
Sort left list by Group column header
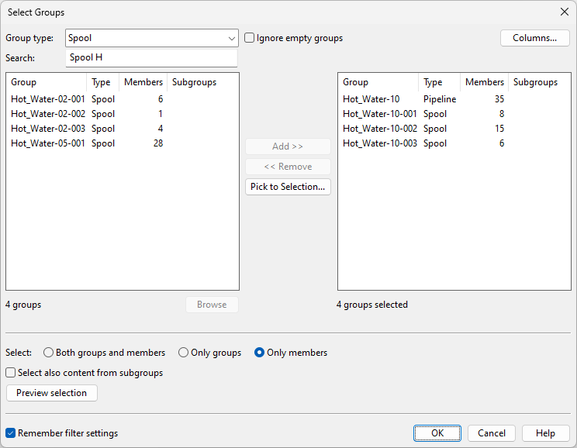tap(47, 82)
